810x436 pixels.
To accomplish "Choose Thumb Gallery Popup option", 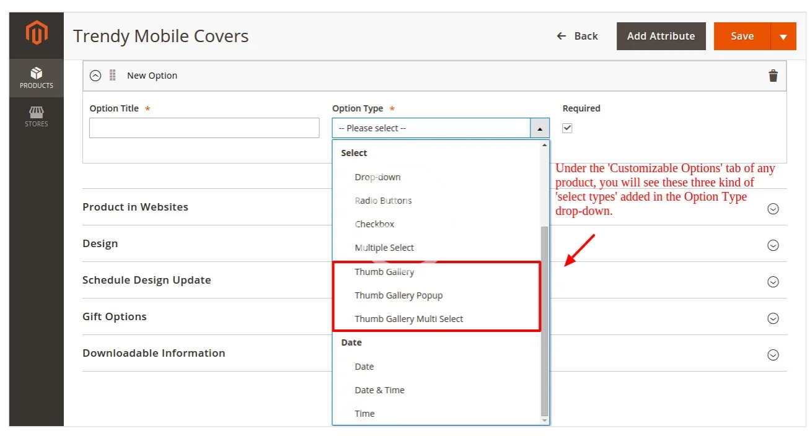I will [x=398, y=295].
